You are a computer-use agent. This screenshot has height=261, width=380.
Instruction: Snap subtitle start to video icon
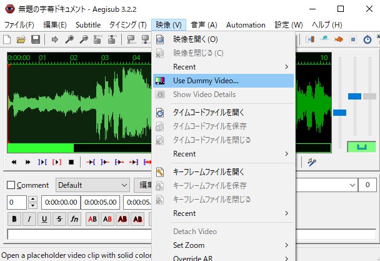131,39
